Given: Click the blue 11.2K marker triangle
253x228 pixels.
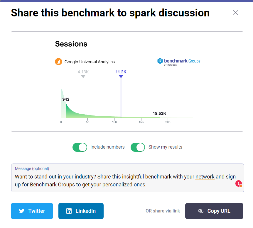Looking at the screenshot, I should coord(121,76).
